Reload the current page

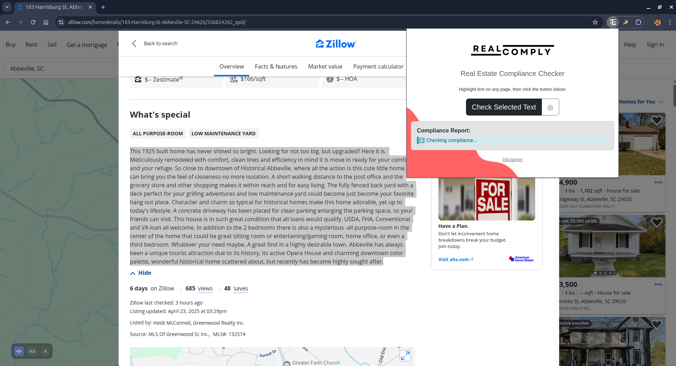tap(33, 22)
